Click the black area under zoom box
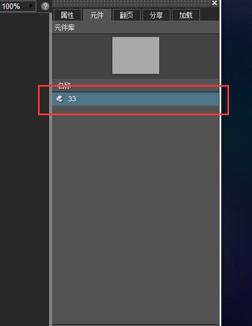Viewport: 252px width, 326px height. pyautogui.click(x=25, y=169)
